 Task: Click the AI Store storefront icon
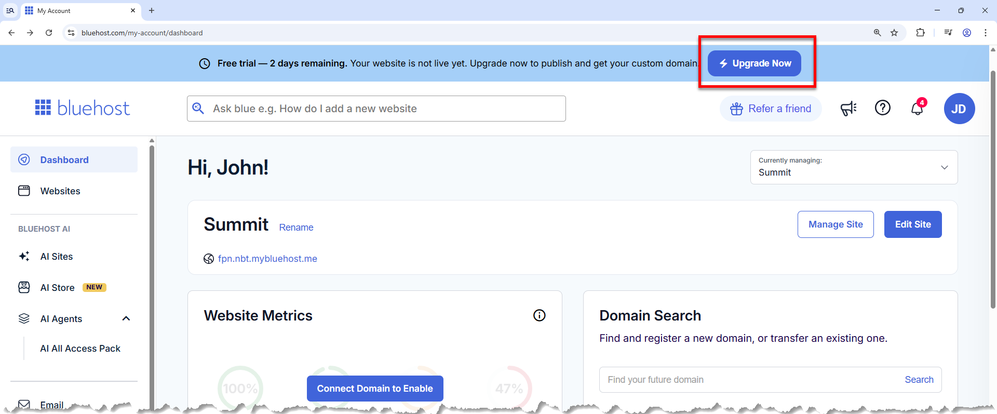tap(24, 287)
